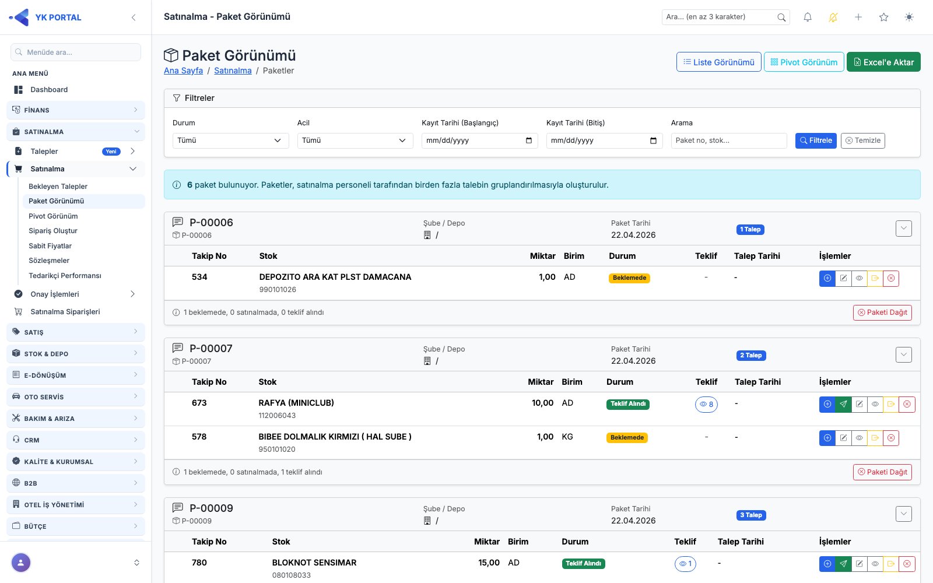Click the eye view icon for RAFYA row
Viewport: 933px width, 583px height.
875,404
